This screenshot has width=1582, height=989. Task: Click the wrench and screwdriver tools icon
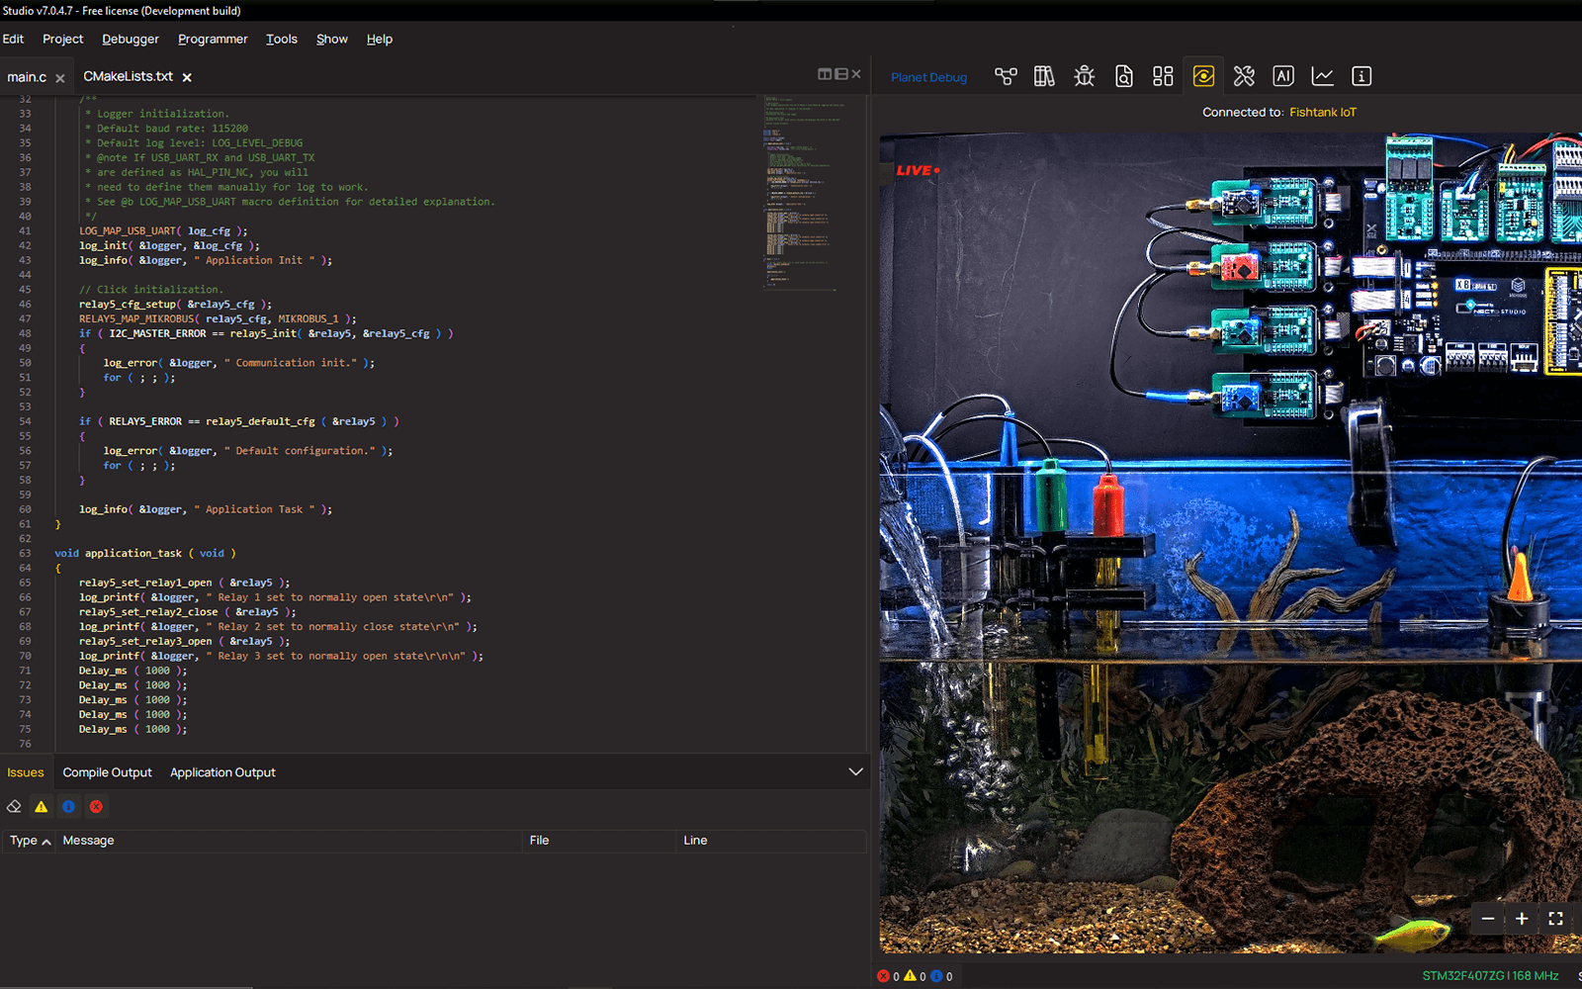pos(1243,76)
